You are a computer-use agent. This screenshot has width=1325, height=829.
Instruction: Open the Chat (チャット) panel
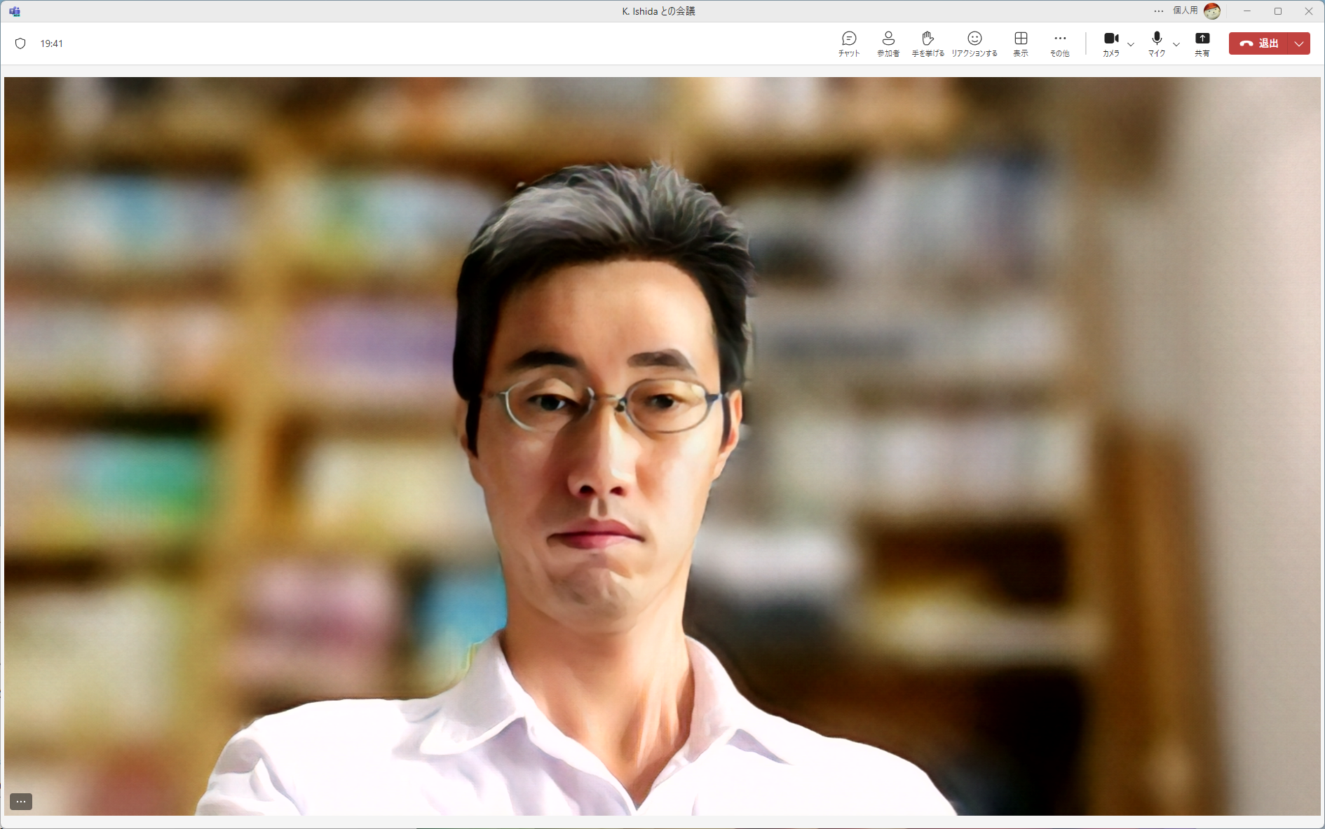click(849, 43)
